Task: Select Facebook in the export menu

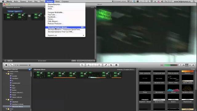Action: click(65, 17)
